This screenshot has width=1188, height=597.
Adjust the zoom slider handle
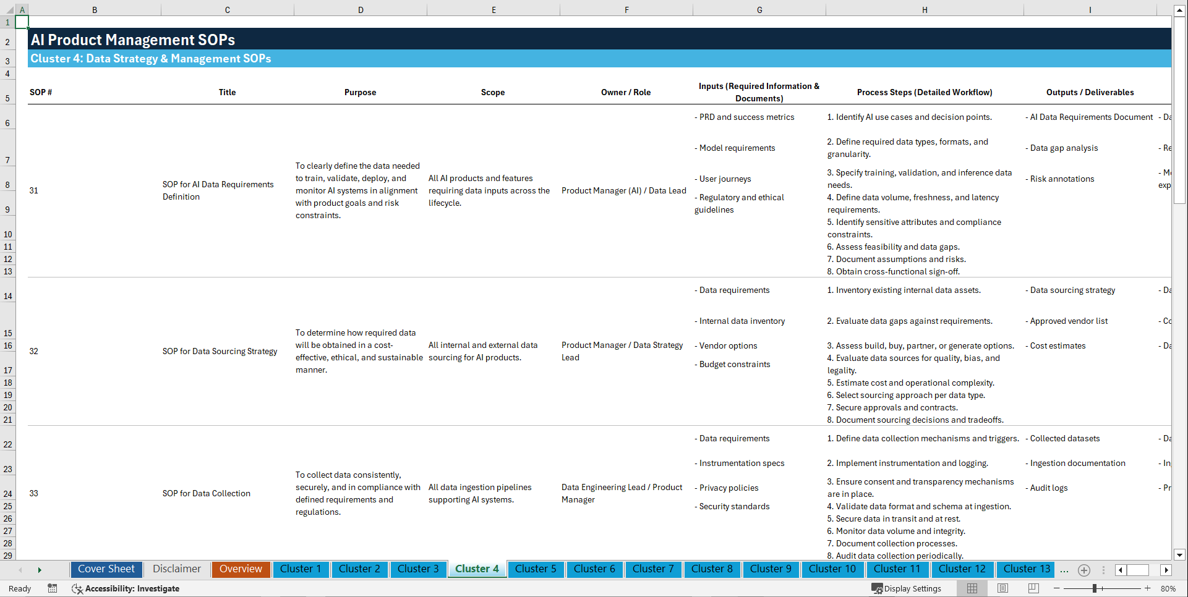point(1093,588)
